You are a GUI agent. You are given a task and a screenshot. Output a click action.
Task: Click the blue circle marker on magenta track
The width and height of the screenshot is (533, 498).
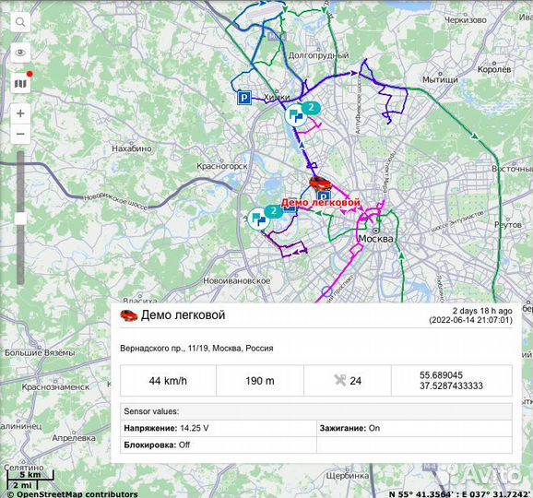(x=326, y=291)
